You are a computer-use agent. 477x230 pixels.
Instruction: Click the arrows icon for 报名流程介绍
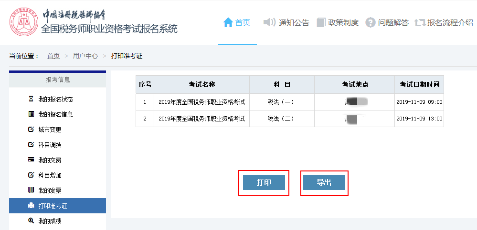420,22
